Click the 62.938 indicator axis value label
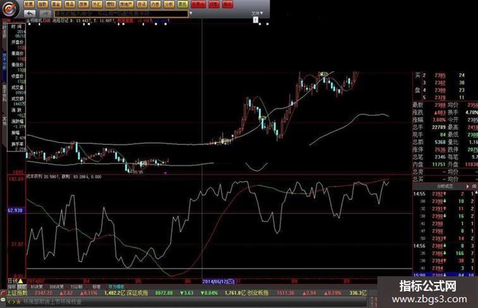 (x=15, y=210)
